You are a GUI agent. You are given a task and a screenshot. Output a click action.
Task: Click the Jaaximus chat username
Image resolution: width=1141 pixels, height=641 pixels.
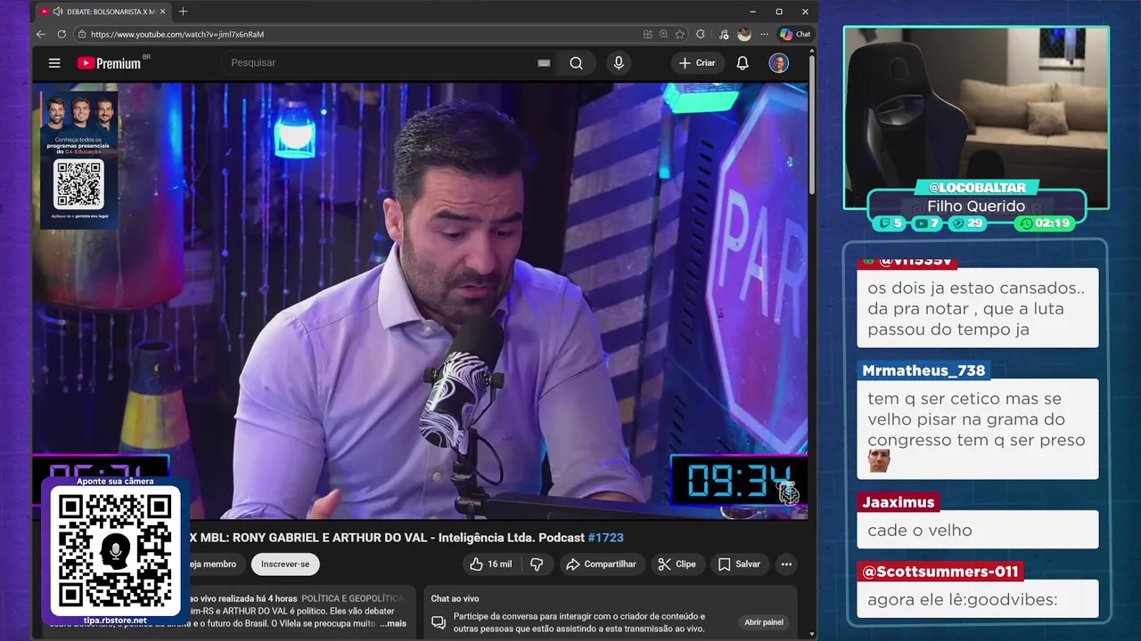[x=899, y=502]
